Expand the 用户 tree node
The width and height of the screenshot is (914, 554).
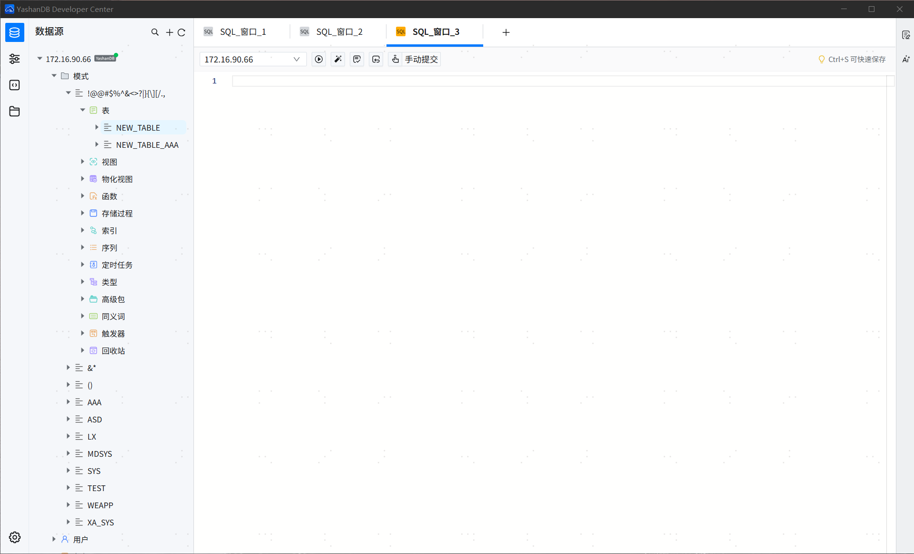(x=53, y=539)
